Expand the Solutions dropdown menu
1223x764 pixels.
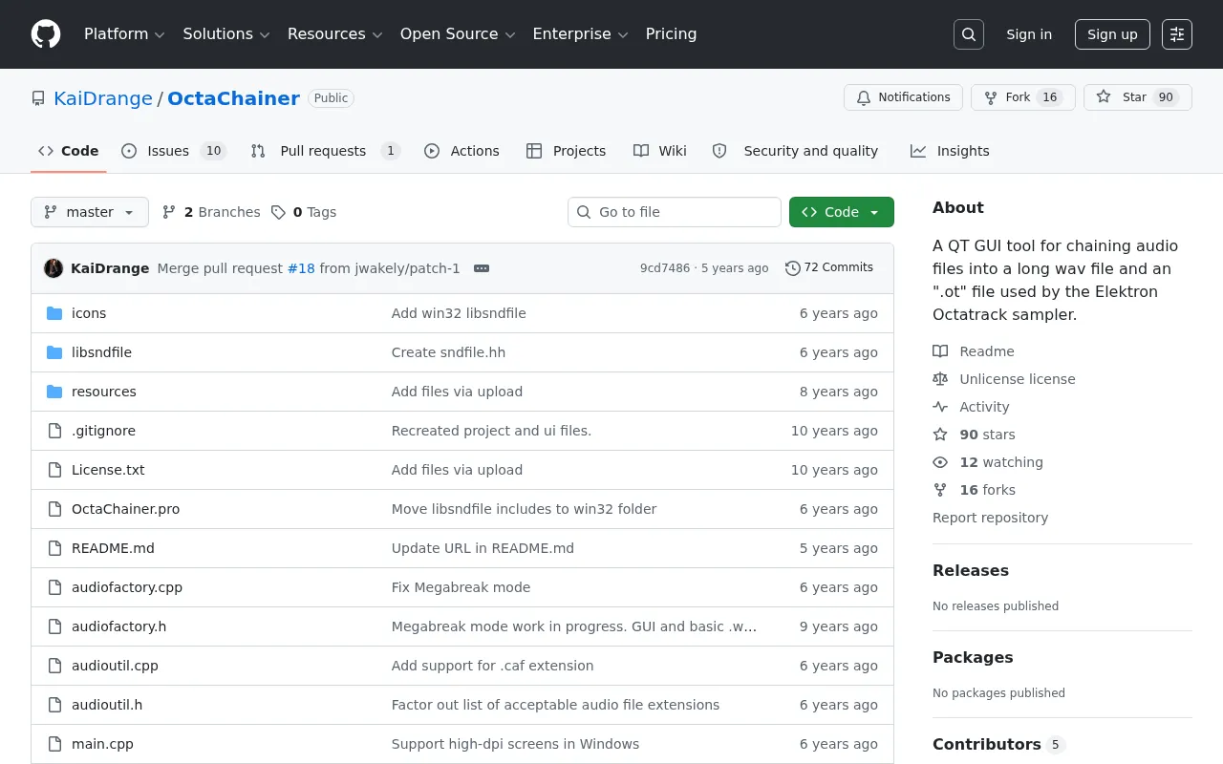[x=225, y=34]
